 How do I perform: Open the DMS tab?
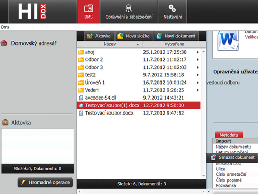[x=89, y=11]
